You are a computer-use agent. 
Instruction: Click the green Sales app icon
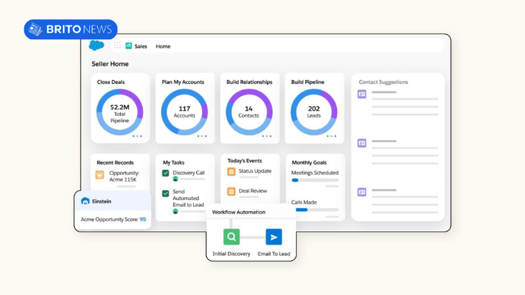click(x=129, y=46)
